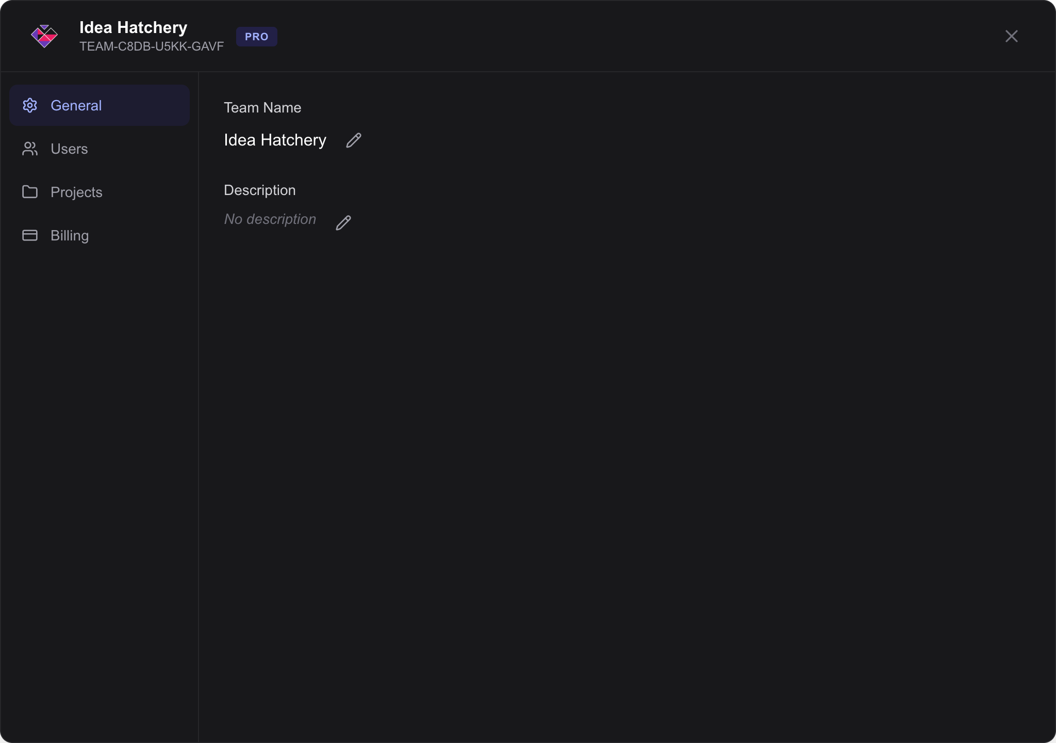The width and height of the screenshot is (1056, 743).
Task: Click the Projects folder icon
Action: pyautogui.click(x=30, y=192)
